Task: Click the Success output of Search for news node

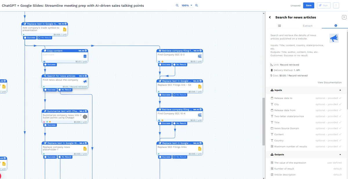Action: (50, 90)
